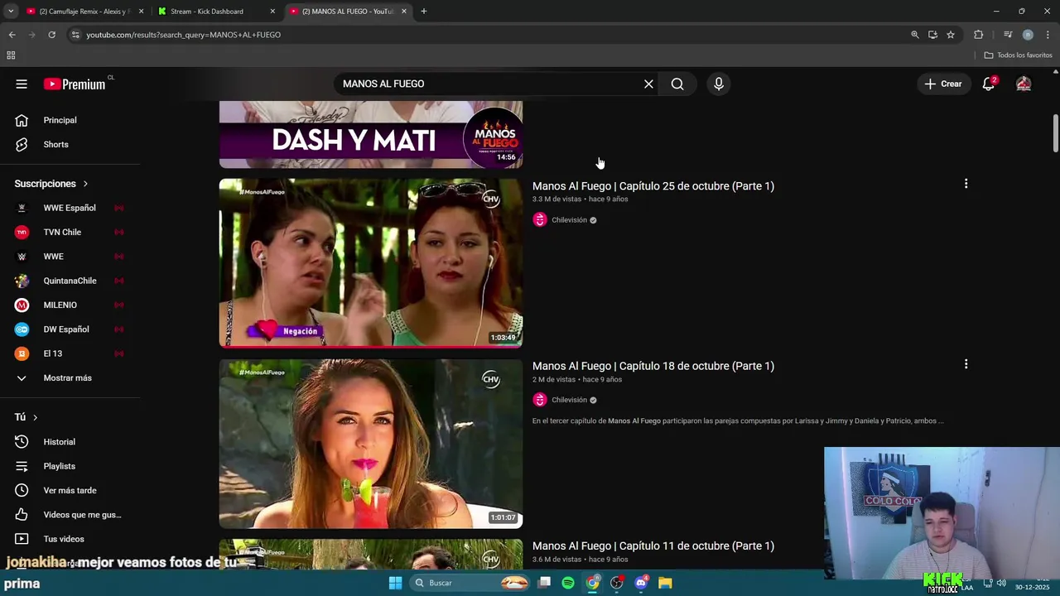Click the taskbar Buscar search box

470,583
